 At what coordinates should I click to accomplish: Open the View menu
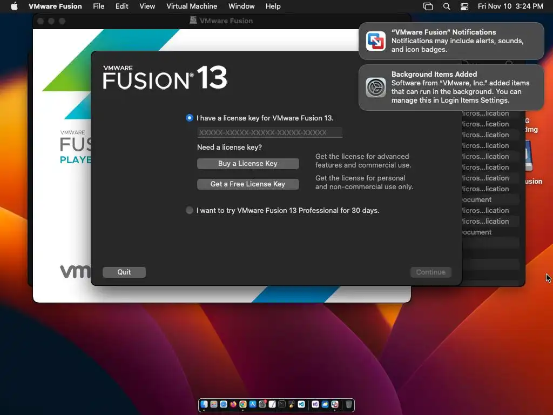[147, 6]
